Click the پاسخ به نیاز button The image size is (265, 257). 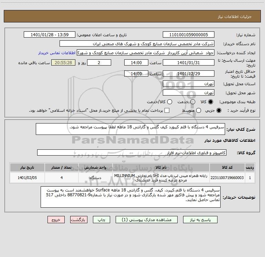pos(200,220)
